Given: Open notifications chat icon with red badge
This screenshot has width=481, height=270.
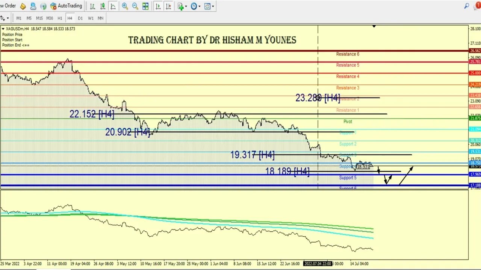Looking at the screenshot, I should [x=476, y=6].
